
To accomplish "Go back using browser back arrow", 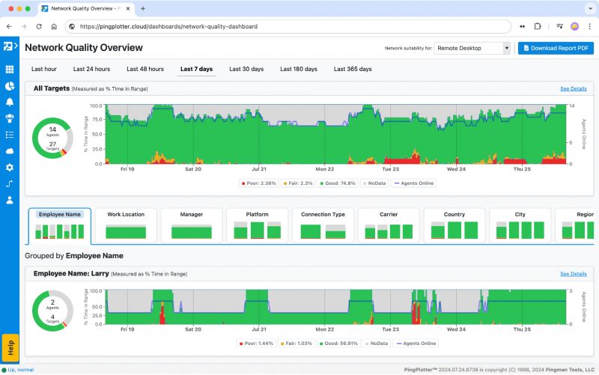I will pos(9,26).
